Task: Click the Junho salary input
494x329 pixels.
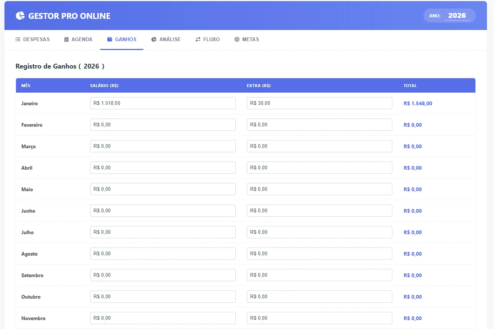Action: click(x=163, y=211)
